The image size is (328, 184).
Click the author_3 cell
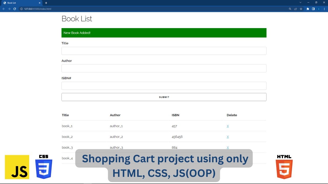coord(116,147)
